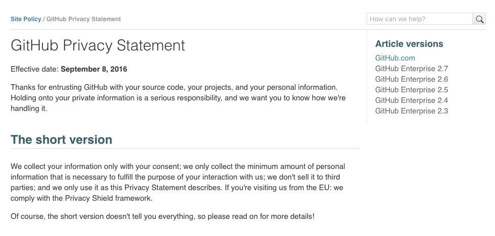Screen dimensions: 495x236
Task: Click the 'Of course, the short version' sentence
Action: coord(163,217)
